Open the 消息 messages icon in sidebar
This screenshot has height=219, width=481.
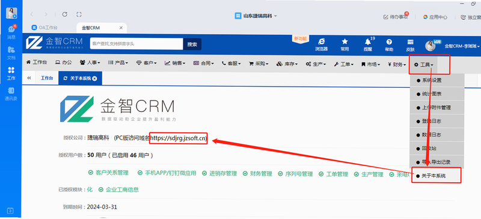tap(11, 32)
